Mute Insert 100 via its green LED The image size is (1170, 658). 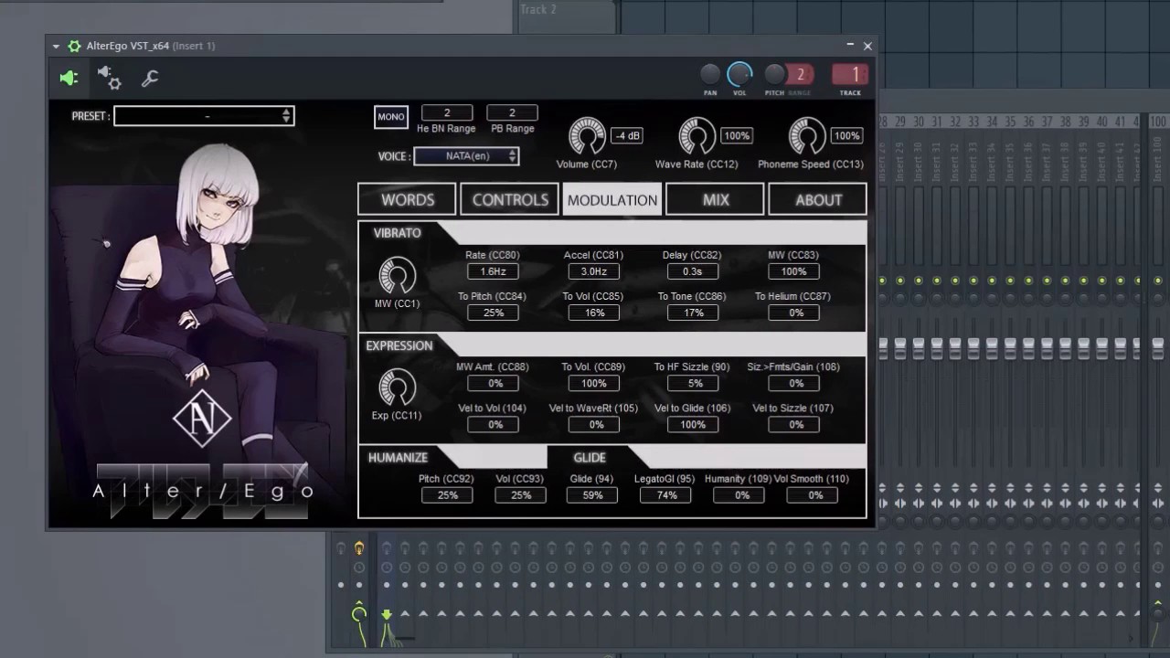[x=1157, y=281]
